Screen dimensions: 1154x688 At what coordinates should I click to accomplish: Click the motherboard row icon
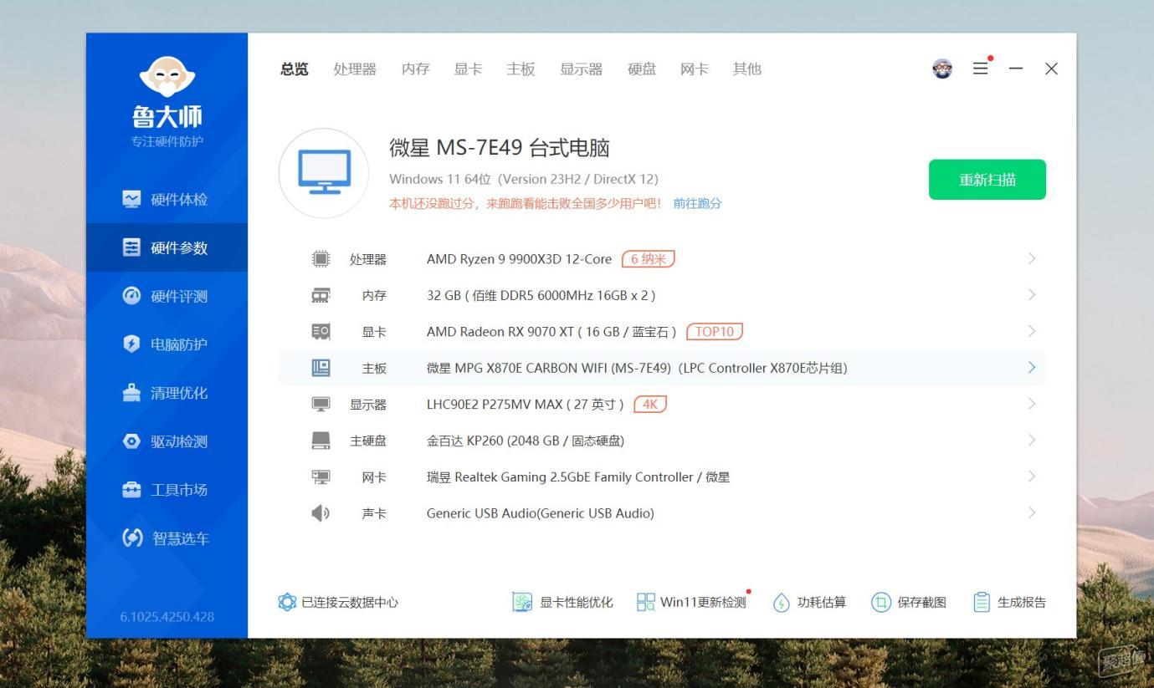point(321,368)
